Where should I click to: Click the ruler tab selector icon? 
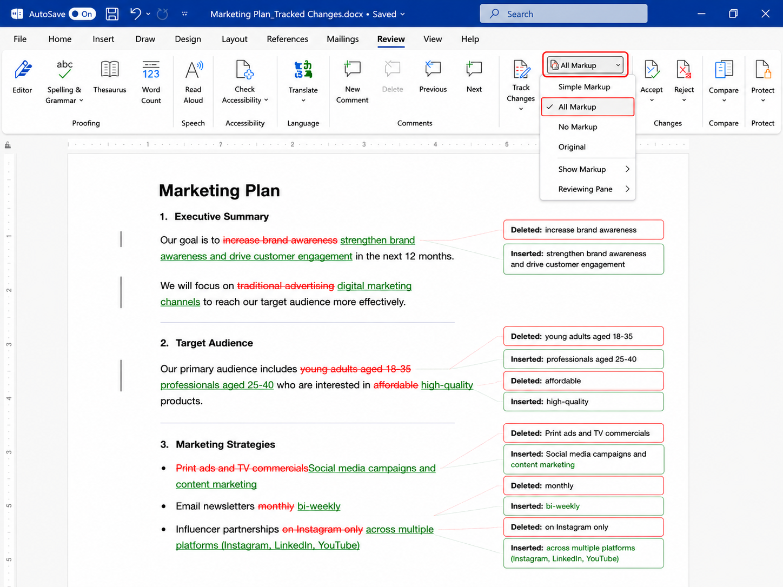coord(8,145)
